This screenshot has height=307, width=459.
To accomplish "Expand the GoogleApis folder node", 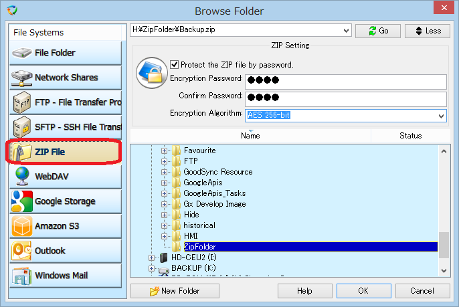I will tap(164, 183).
